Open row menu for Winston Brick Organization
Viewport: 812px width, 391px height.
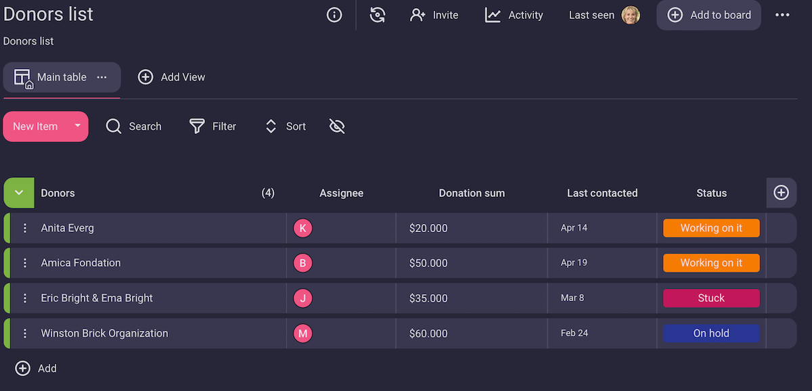coord(25,333)
